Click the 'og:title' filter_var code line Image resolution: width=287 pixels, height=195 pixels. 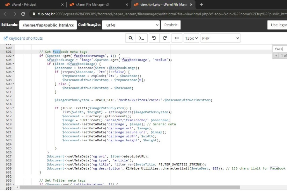pos(127,165)
